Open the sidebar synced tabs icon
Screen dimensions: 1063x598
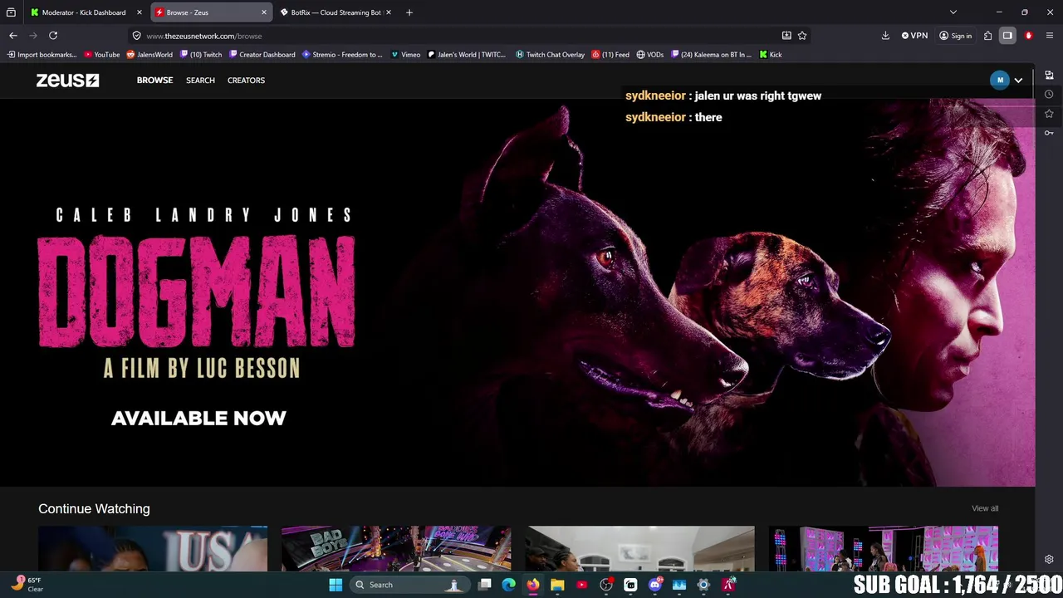point(1049,76)
